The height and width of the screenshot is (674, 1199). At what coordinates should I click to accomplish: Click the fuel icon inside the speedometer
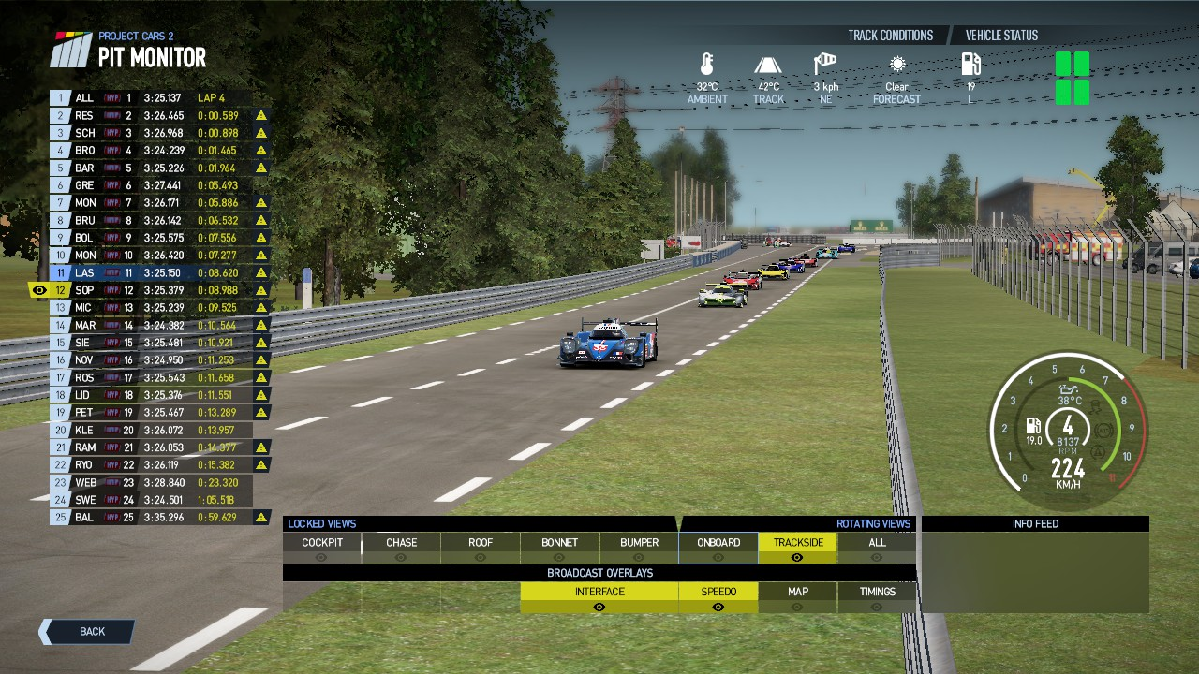click(1033, 426)
